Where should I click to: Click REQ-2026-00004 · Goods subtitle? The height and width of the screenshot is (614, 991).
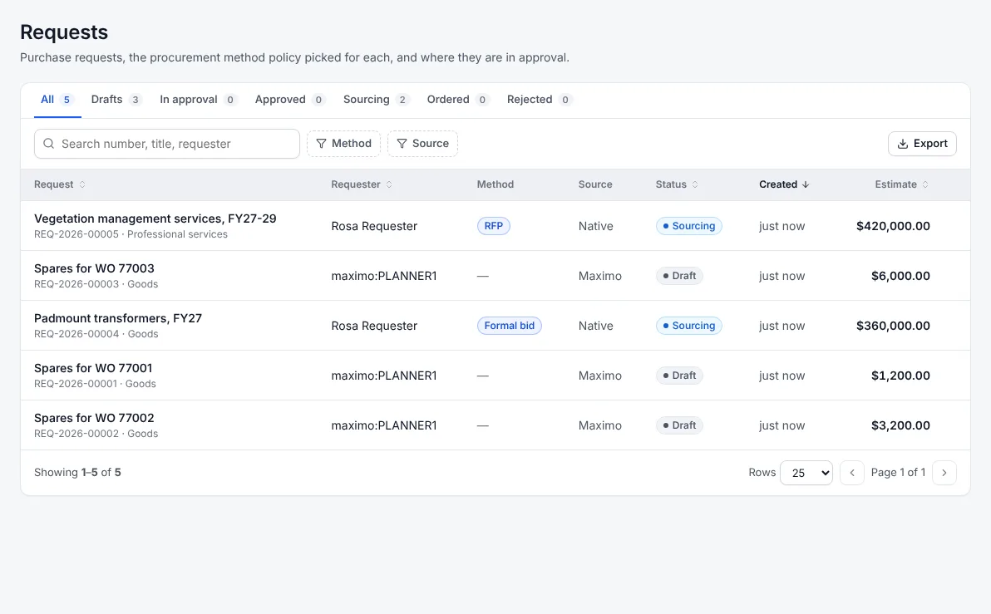click(96, 334)
